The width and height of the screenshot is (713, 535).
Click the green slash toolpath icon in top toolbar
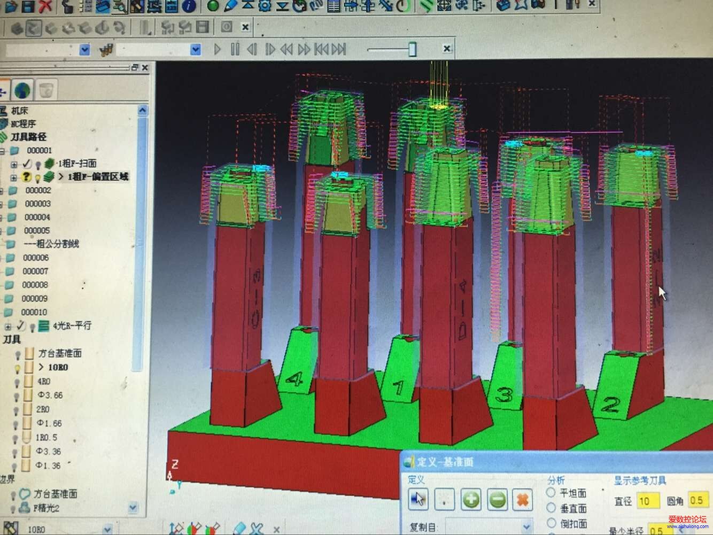click(425, 6)
